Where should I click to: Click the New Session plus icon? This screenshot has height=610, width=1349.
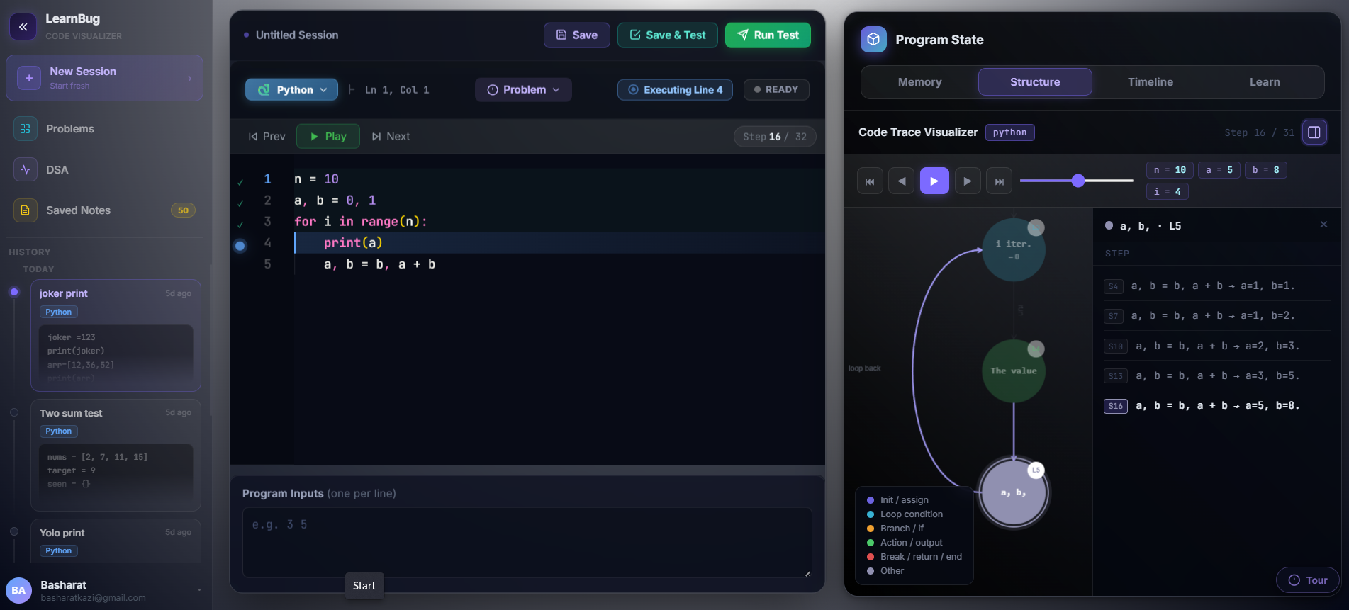point(29,78)
